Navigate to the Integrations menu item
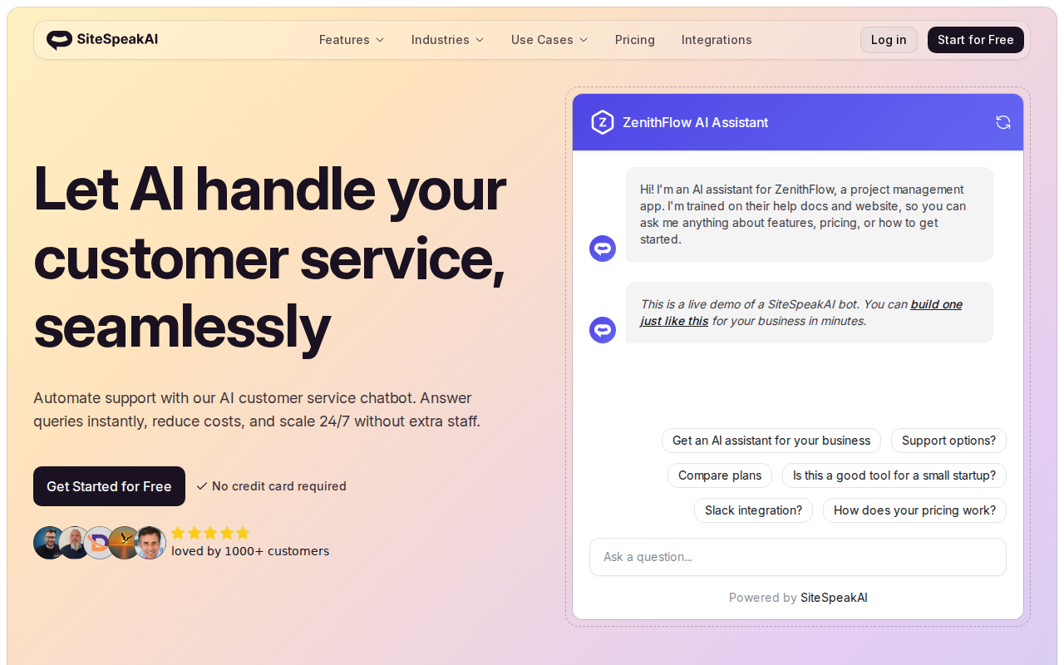This screenshot has width=1064, height=665. click(716, 39)
